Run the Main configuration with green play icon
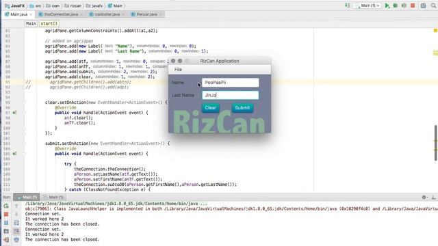This screenshot has height=246, width=438. pos(387,5)
